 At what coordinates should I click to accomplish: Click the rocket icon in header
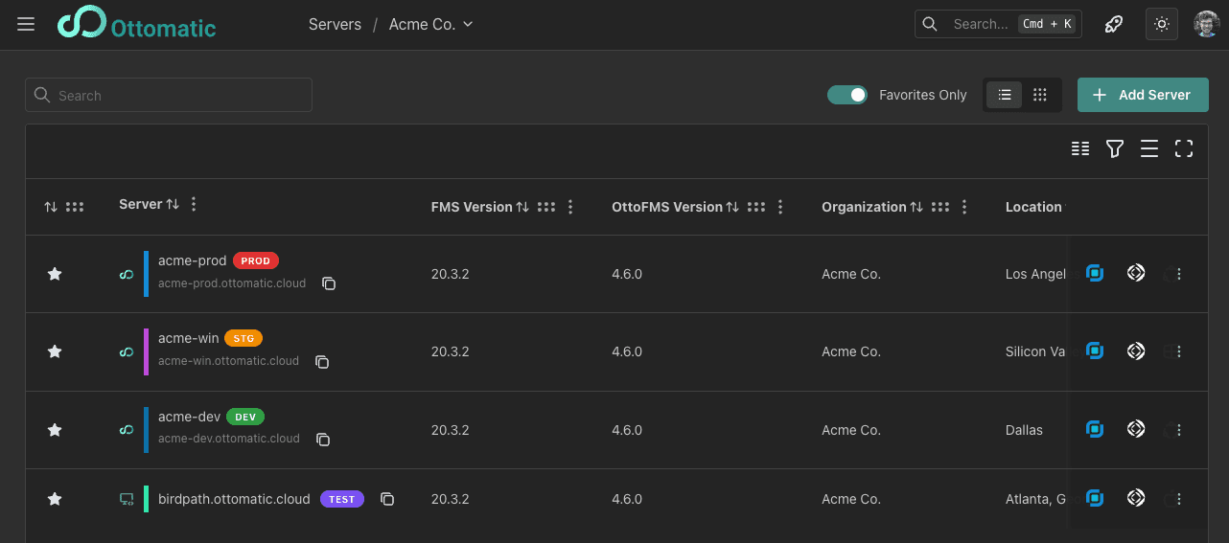[1114, 25]
